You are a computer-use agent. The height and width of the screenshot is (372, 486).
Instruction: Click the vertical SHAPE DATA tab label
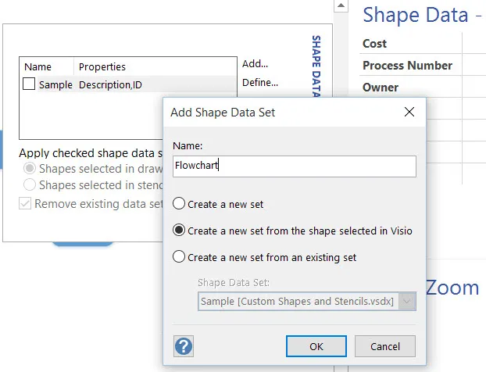316,66
